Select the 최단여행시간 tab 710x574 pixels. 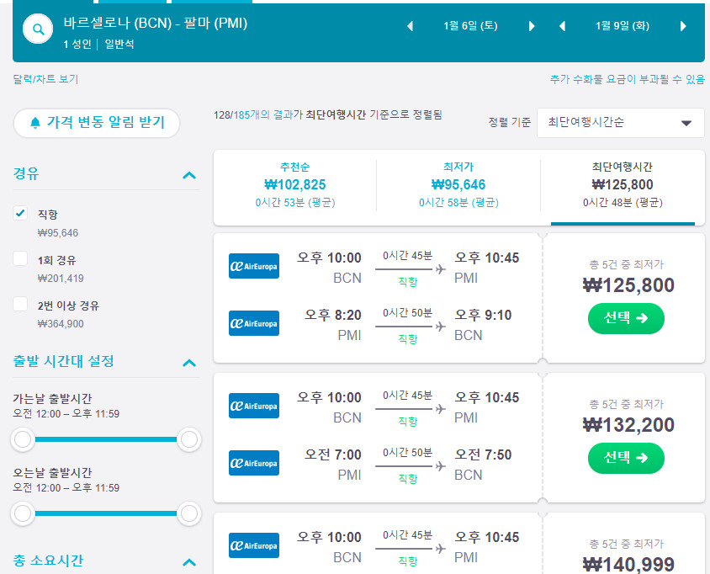point(623,184)
